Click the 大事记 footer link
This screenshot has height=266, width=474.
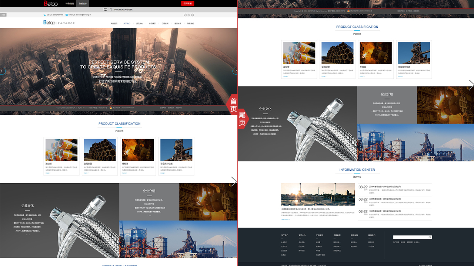[x=283, y=255]
